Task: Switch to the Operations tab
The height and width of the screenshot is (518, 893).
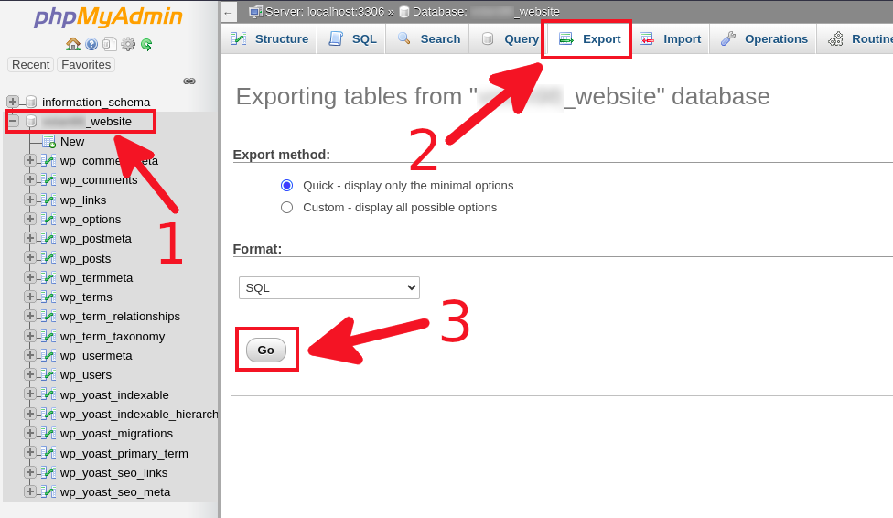Action: (763, 38)
